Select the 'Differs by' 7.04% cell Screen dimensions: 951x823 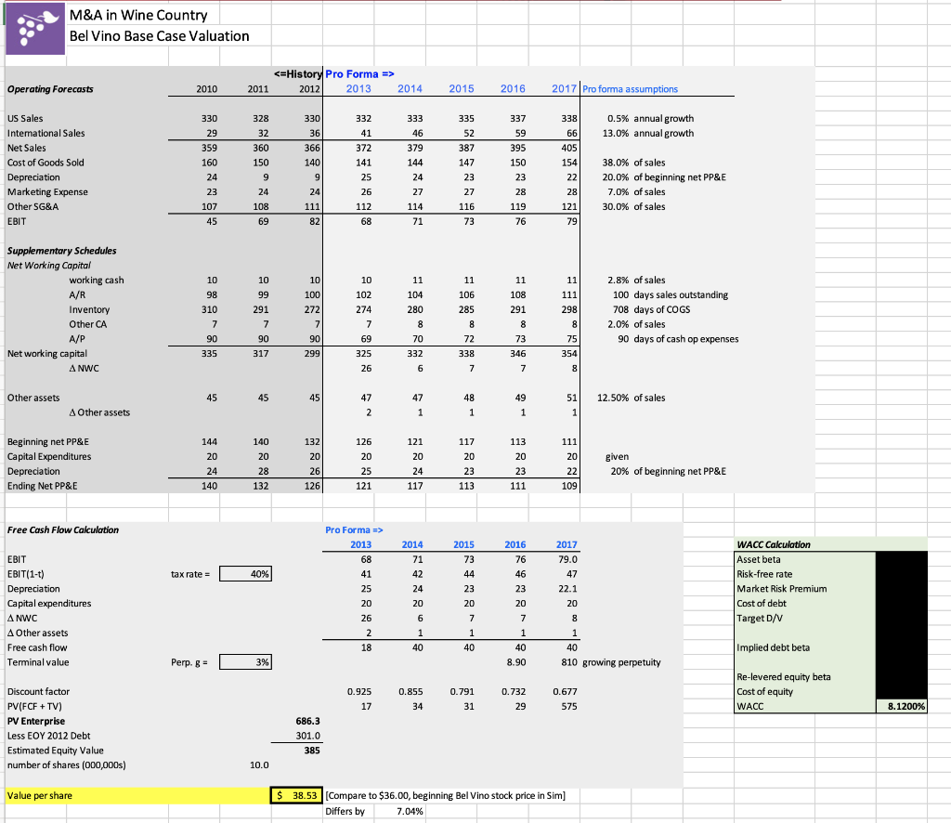pyautogui.click(x=410, y=812)
